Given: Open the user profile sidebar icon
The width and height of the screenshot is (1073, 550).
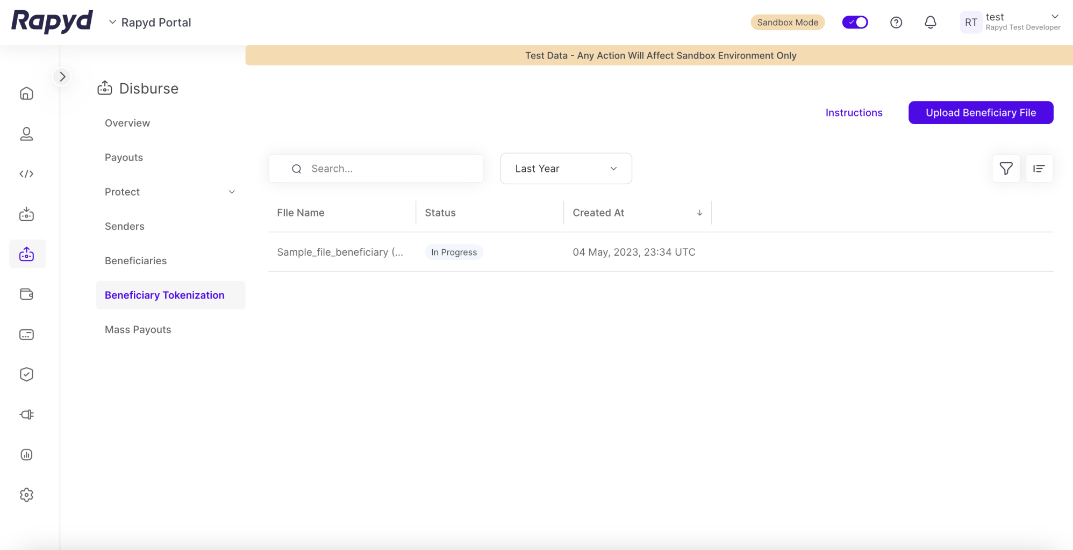Looking at the screenshot, I should pyautogui.click(x=26, y=134).
